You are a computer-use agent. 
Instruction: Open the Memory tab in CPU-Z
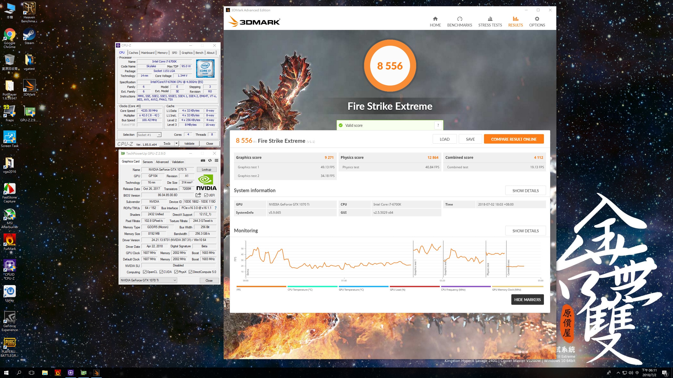click(x=162, y=53)
